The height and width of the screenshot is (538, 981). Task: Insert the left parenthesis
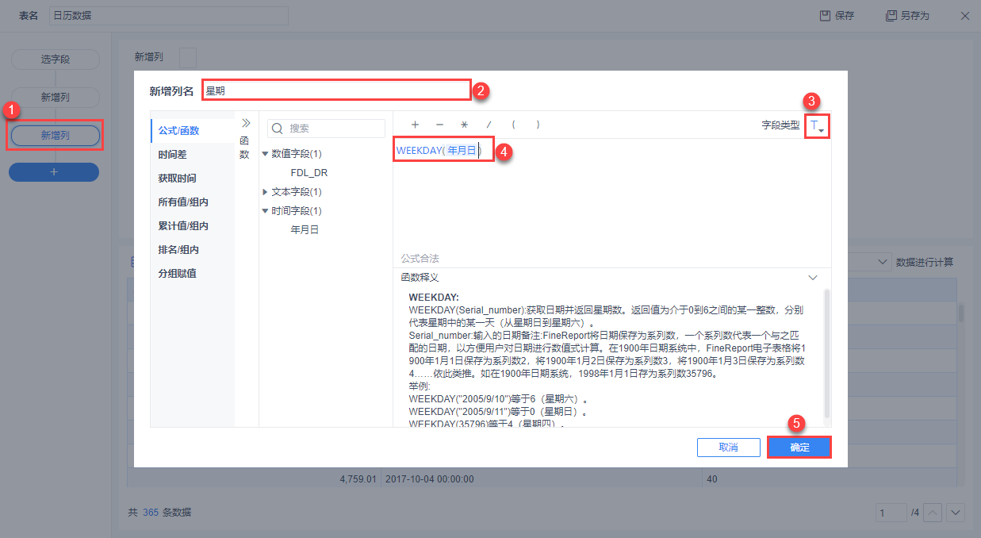[x=514, y=125]
